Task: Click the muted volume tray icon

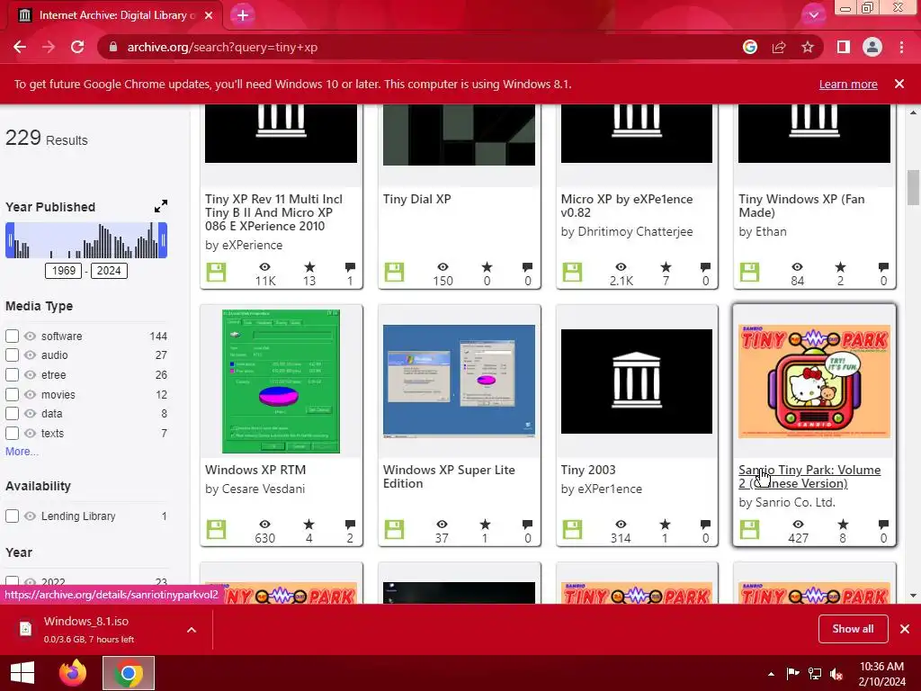Action: pyautogui.click(x=836, y=674)
